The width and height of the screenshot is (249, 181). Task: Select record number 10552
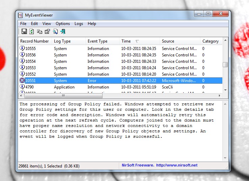pos(30,74)
